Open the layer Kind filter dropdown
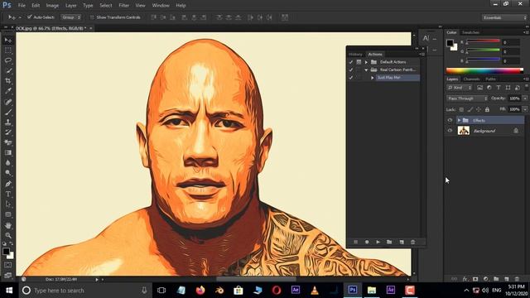The width and height of the screenshot is (530, 298). (460, 88)
